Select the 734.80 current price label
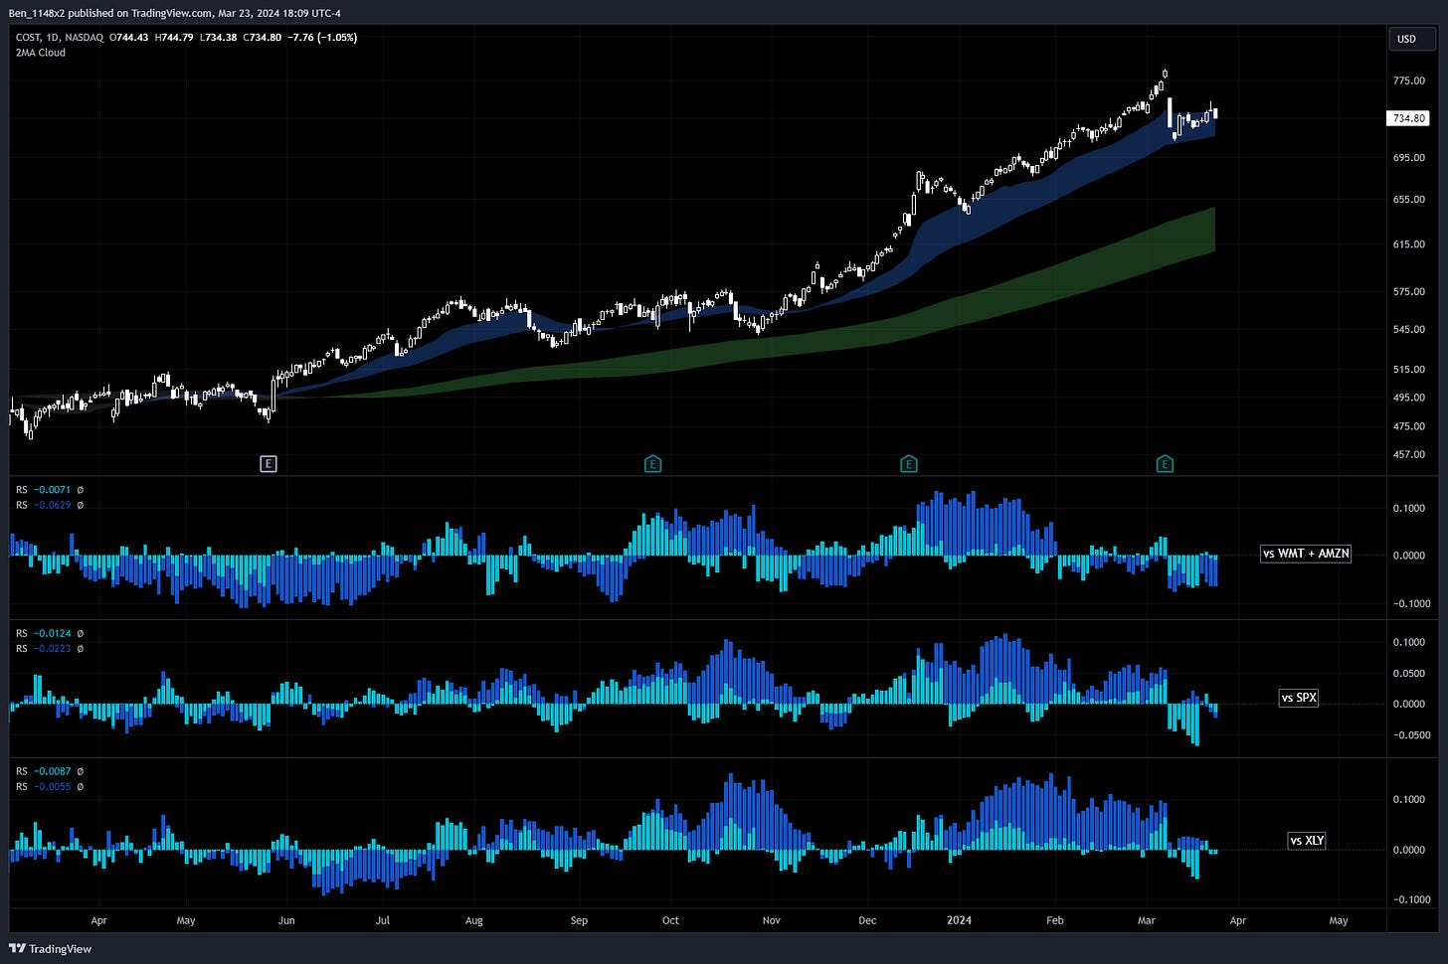1448x964 pixels. point(1408,118)
